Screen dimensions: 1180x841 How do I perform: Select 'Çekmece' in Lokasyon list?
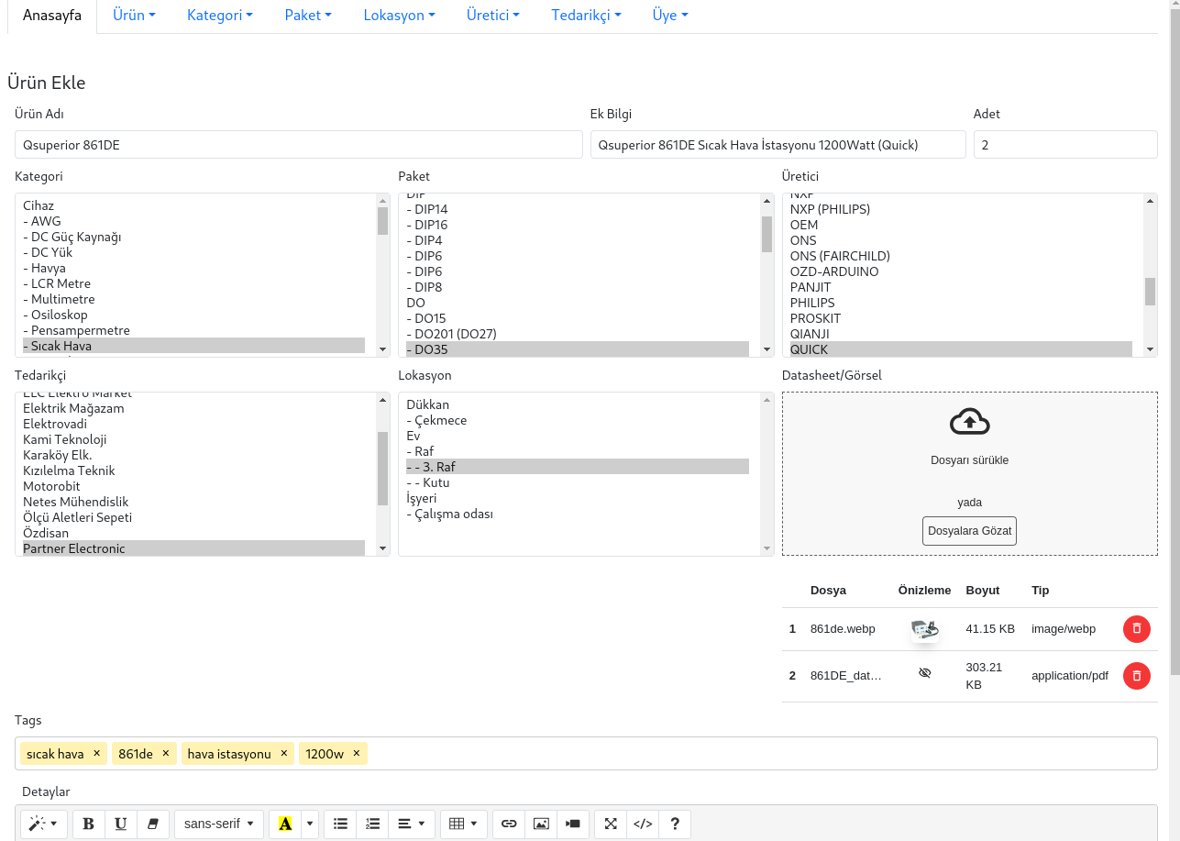point(578,420)
